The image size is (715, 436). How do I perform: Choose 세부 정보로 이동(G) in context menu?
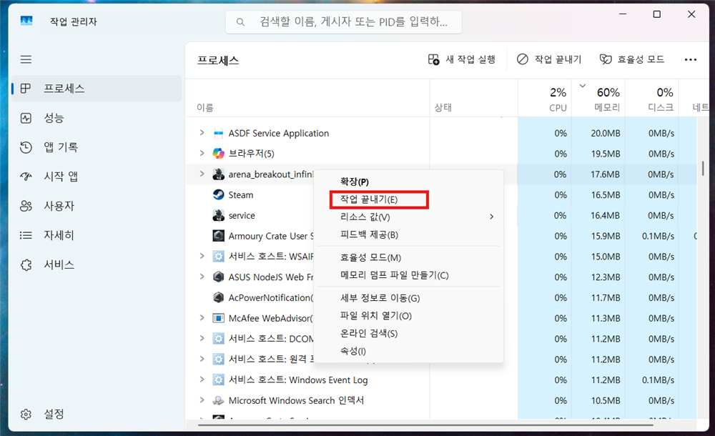tap(408, 298)
